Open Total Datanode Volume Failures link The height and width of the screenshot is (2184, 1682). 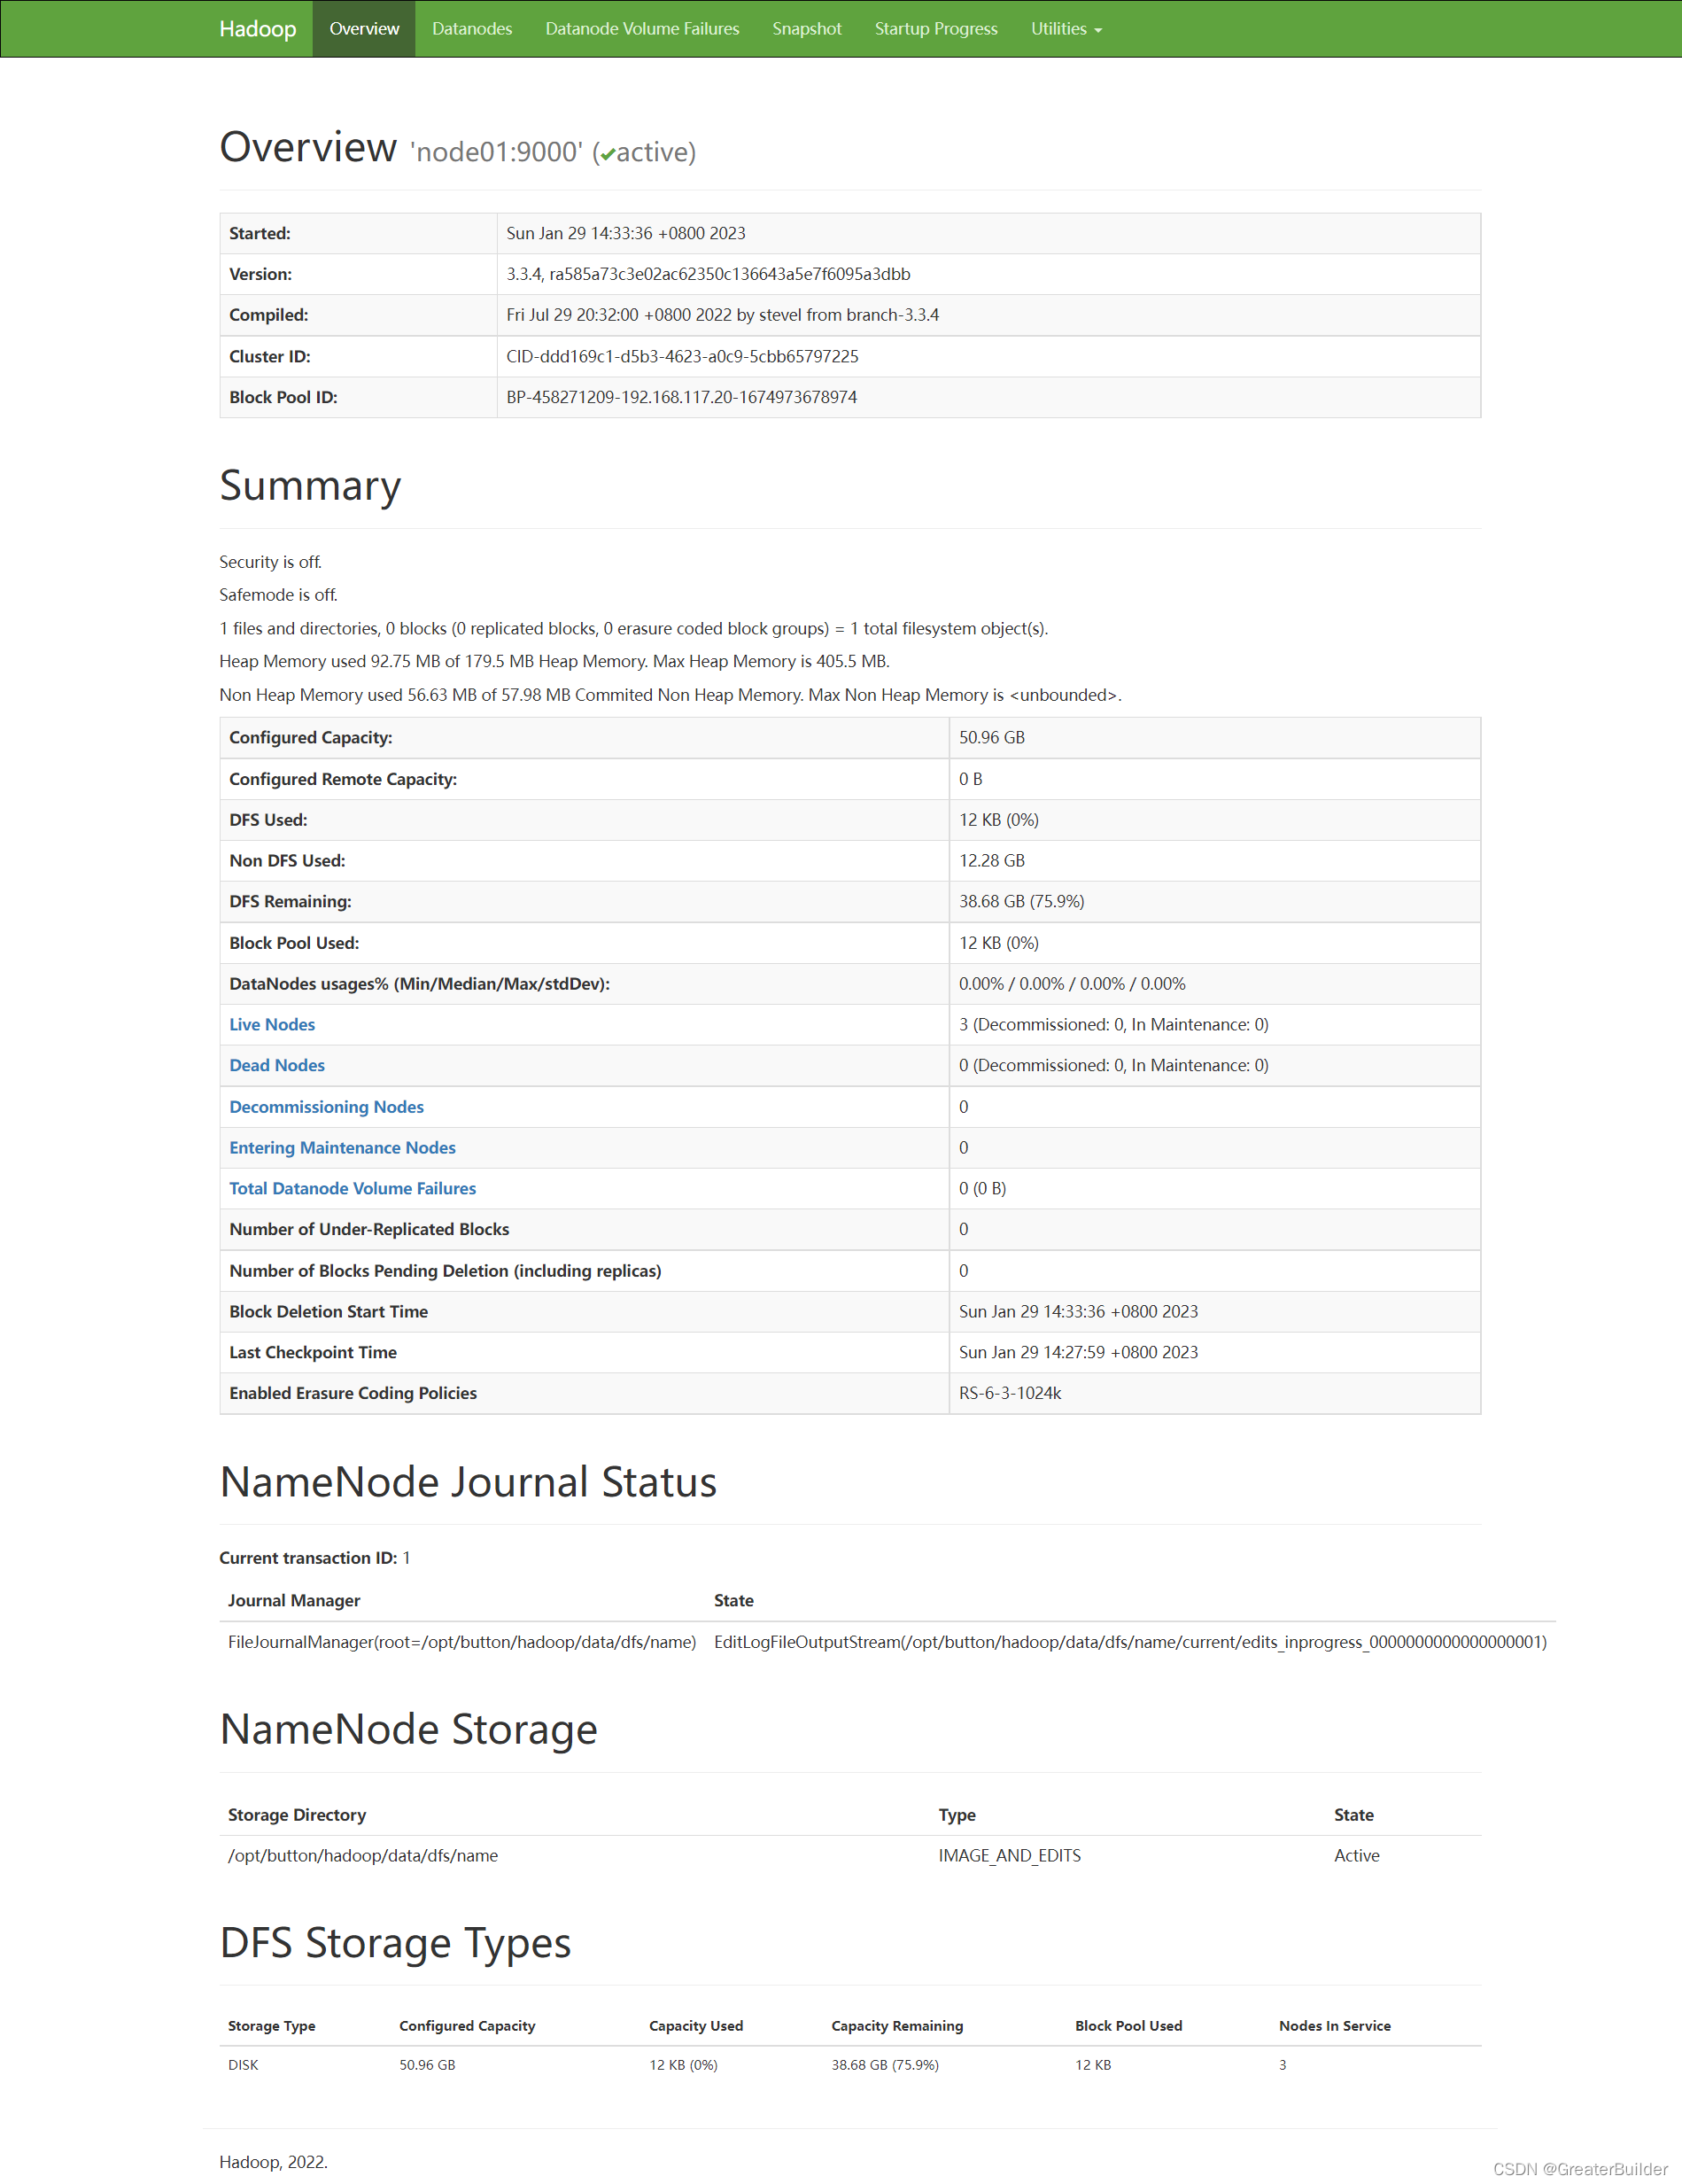[352, 1188]
